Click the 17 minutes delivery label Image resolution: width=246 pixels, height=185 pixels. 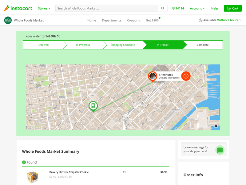[166, 75]
